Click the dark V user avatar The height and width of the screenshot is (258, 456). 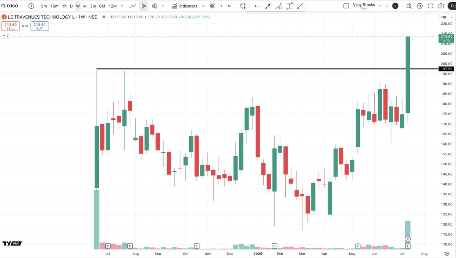[x=395, y=6]
